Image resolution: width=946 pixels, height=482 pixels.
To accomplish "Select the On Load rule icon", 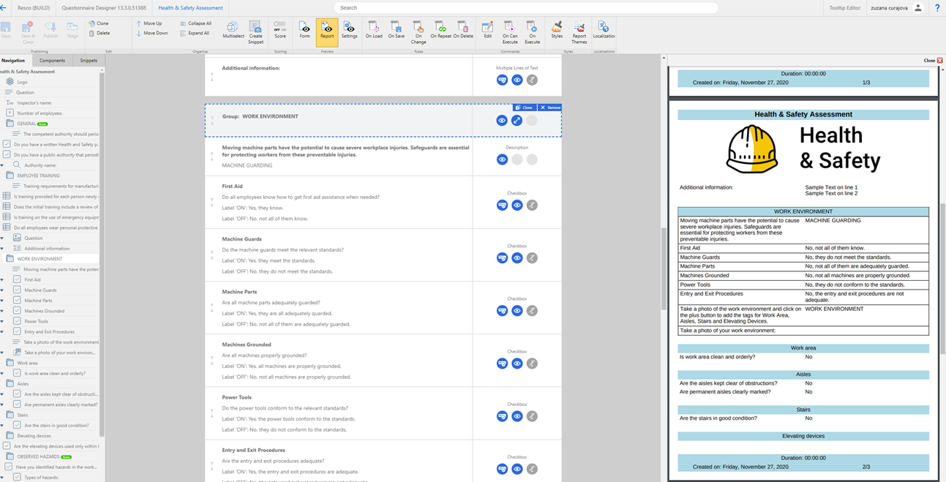I will [373, 31].
